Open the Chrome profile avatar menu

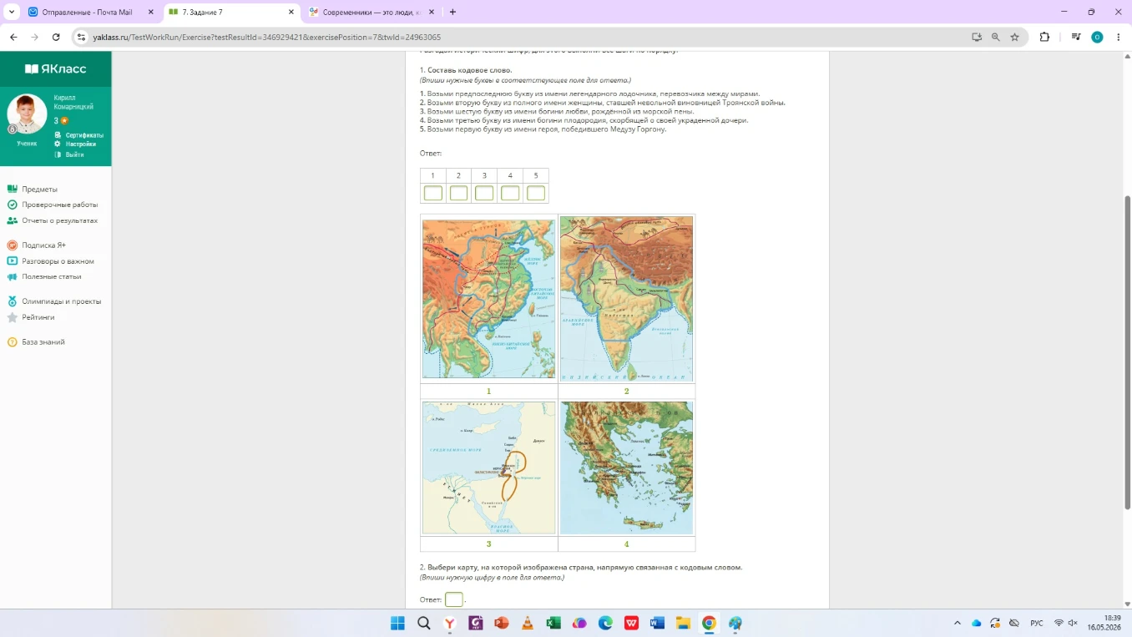pos(1097,37)
